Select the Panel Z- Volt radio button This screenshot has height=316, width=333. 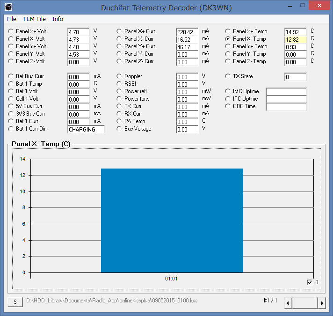pyautogui.click(x=10, y=61)
